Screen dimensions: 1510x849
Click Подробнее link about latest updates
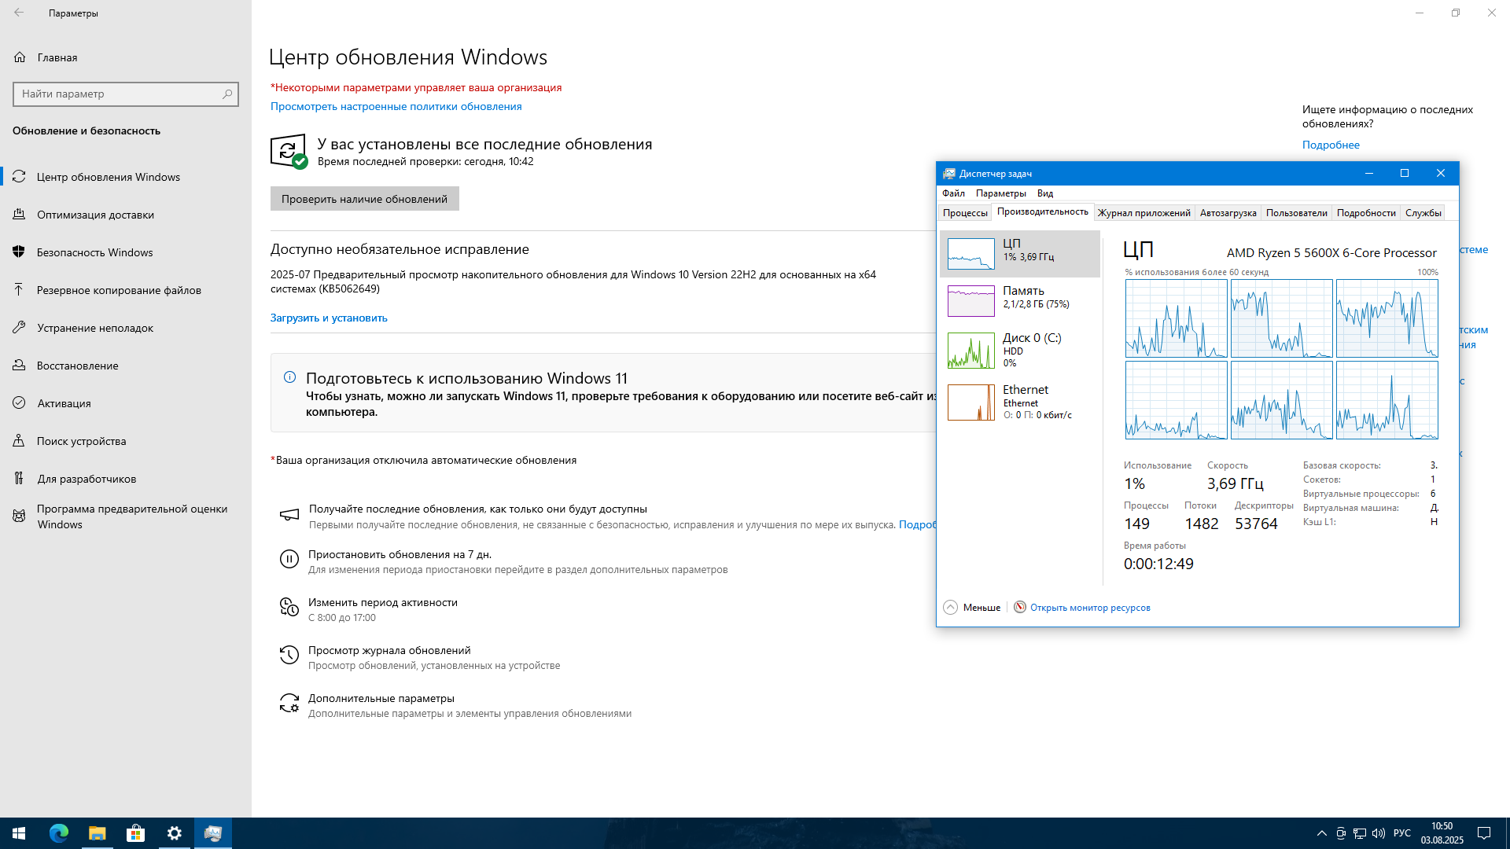tap(1331, 145)
